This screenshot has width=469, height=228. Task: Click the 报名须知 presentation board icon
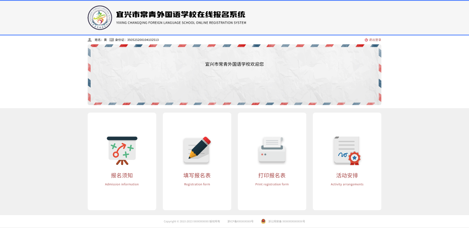tap(122, 151)
